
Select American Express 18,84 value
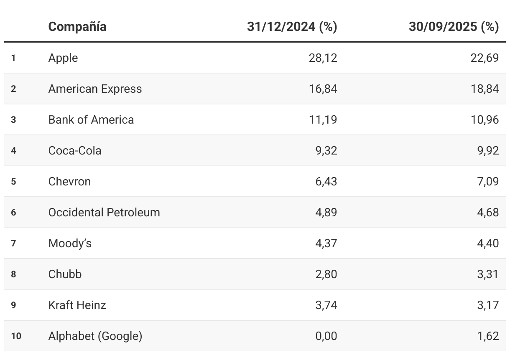[x=484, y=89]
